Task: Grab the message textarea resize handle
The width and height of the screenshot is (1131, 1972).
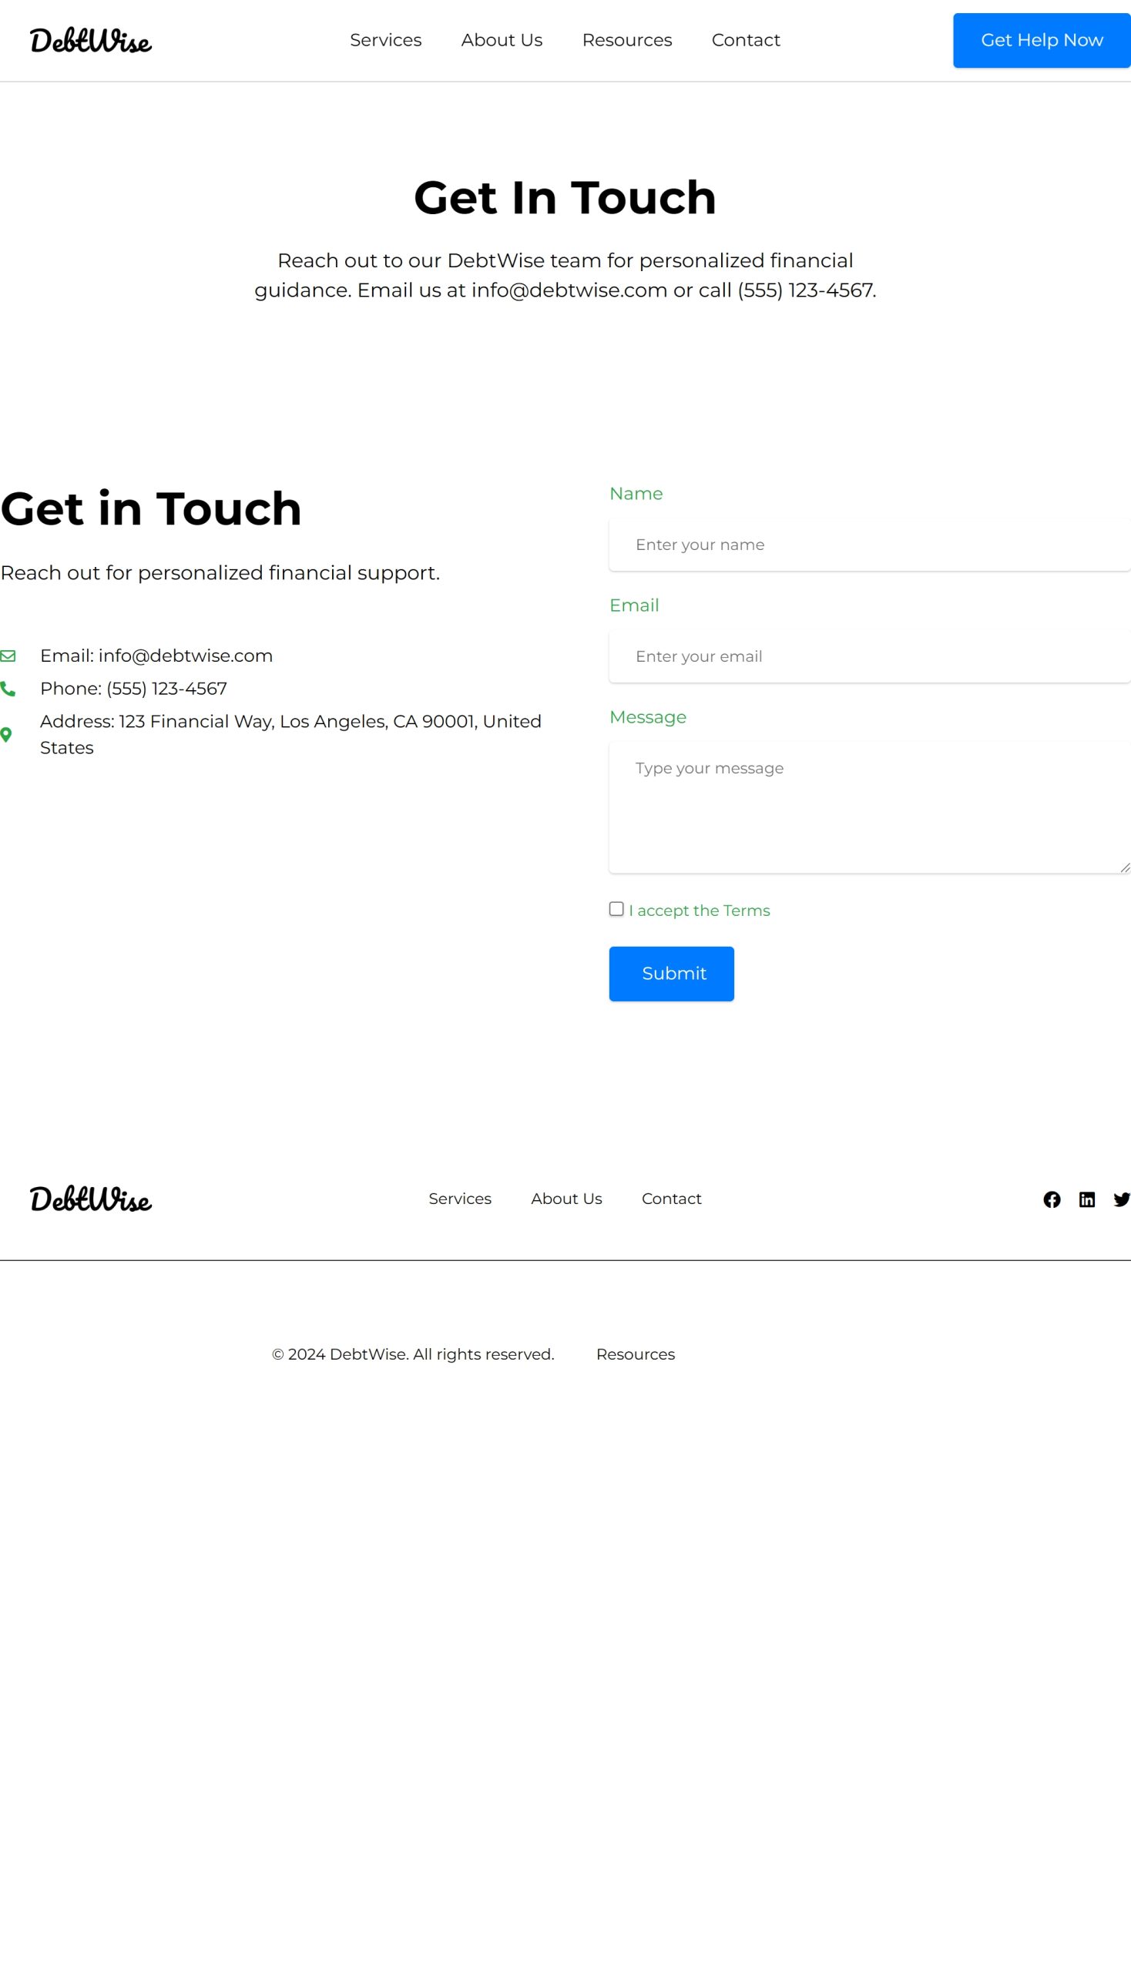Action: click(x=1125, y=867)
